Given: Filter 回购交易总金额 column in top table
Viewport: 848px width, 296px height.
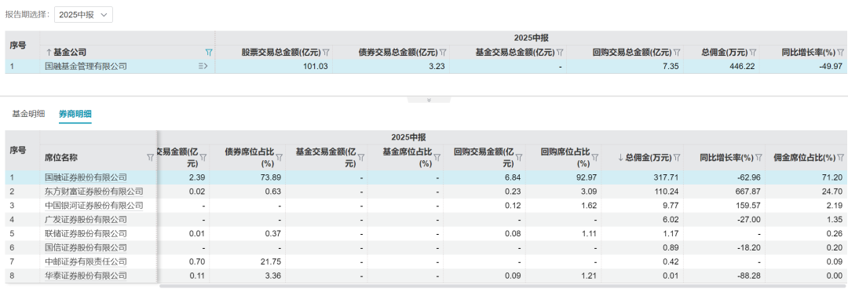Looking at the screenshot, I should 677,53.
